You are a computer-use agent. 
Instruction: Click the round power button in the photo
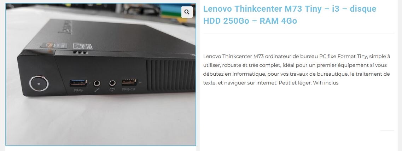39,83
